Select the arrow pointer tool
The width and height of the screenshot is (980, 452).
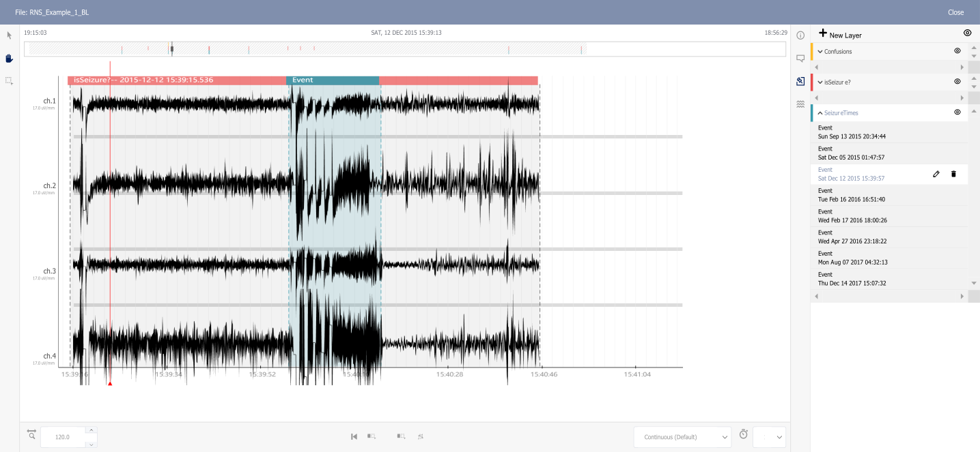tap(10, 35)
